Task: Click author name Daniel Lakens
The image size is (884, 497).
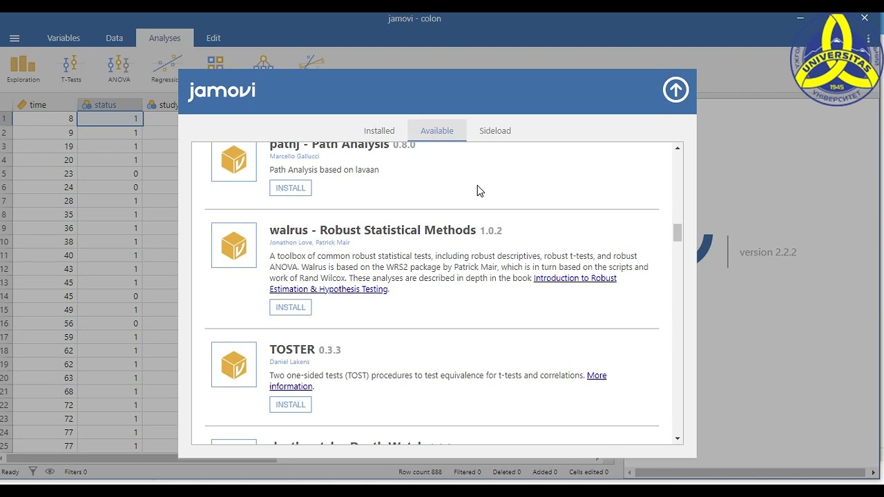Action: point(289,362)
